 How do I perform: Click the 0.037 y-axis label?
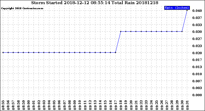(x=197, y=18)
